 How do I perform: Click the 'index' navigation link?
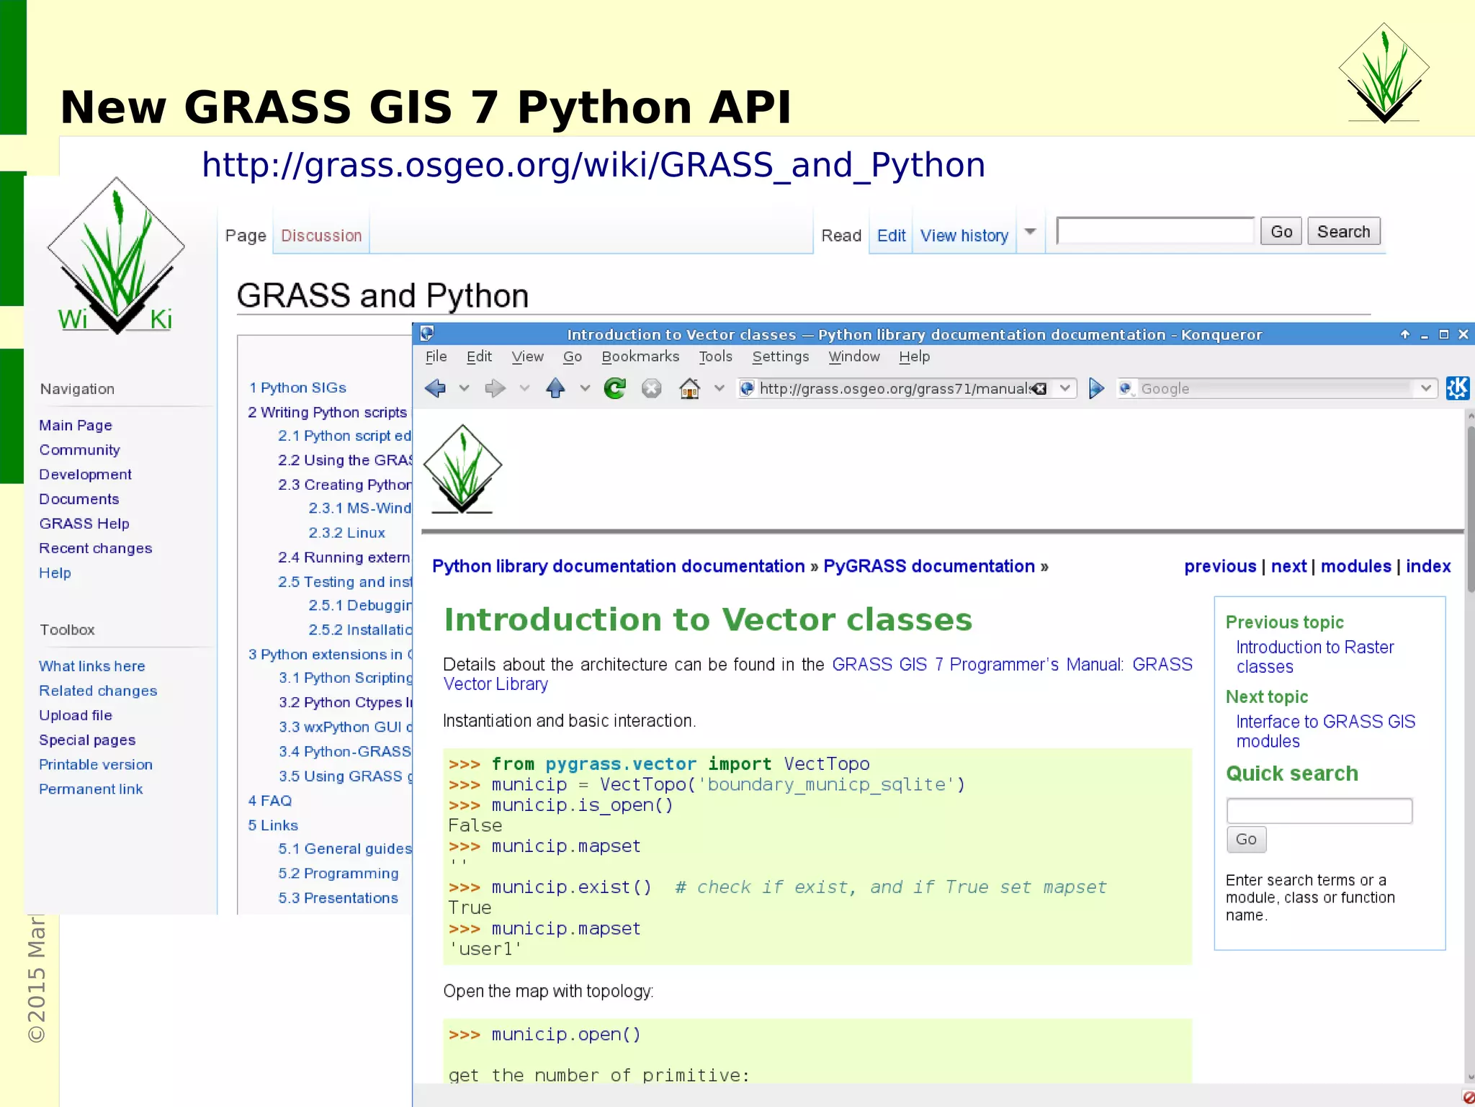point(1428,566)
